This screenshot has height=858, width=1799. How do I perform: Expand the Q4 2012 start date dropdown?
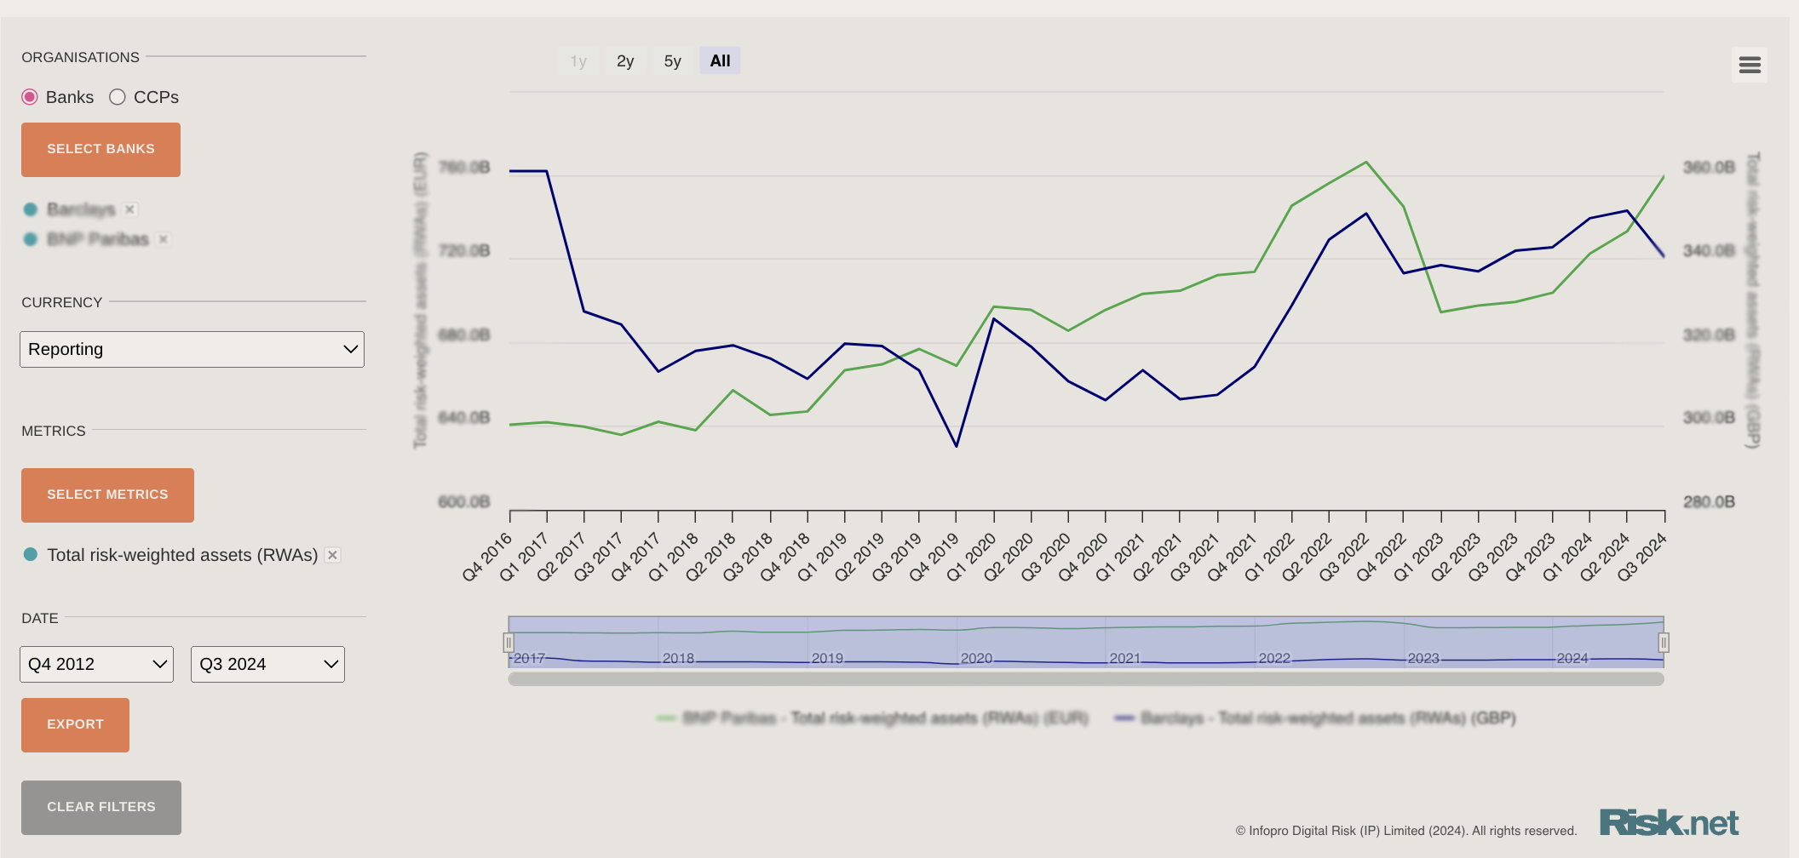(96, 665)
